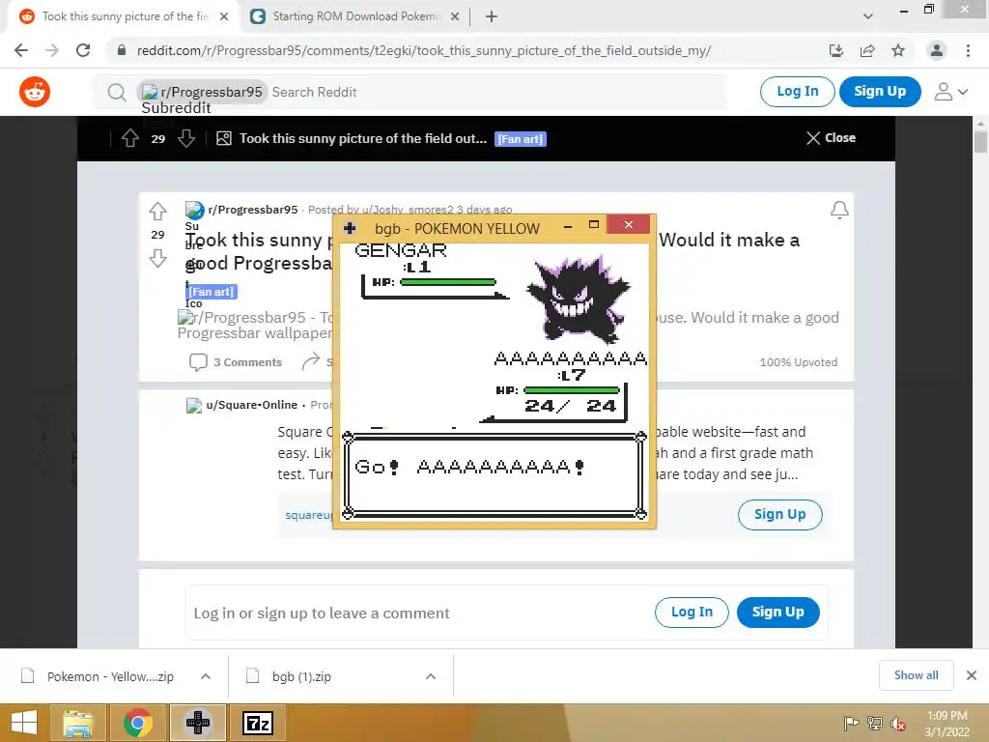Click the browser address bar URL
The image size is (989, 742).
tap(424, 50)
